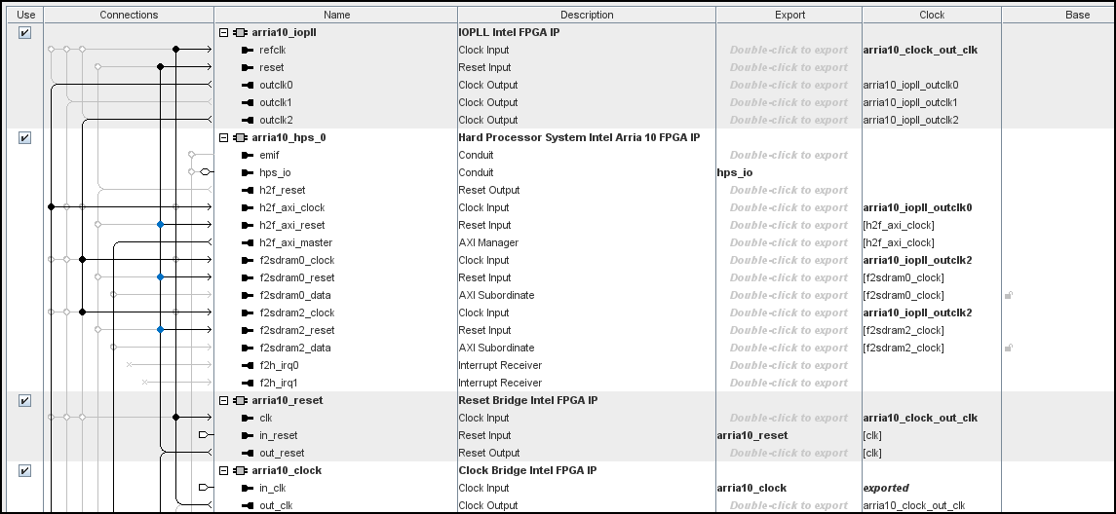This screenshot has width=1116, height=514.
Task: Select the Clock Bridge Intel FPGA IP description
Action: [527, 470]
